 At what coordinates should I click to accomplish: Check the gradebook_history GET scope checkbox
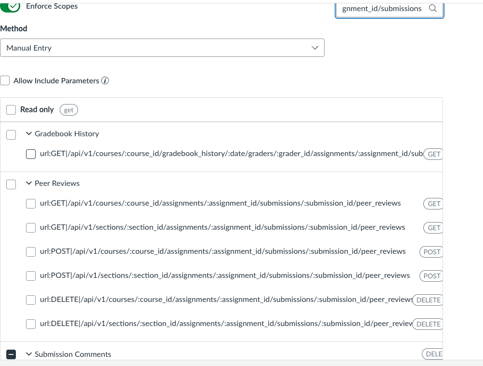31,154
